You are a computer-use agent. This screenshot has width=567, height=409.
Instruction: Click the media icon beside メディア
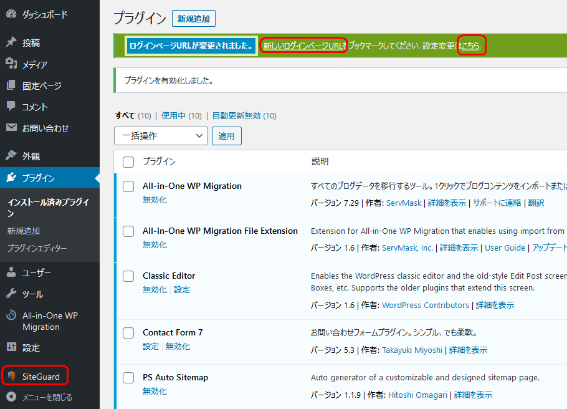(x=11, y=64)
